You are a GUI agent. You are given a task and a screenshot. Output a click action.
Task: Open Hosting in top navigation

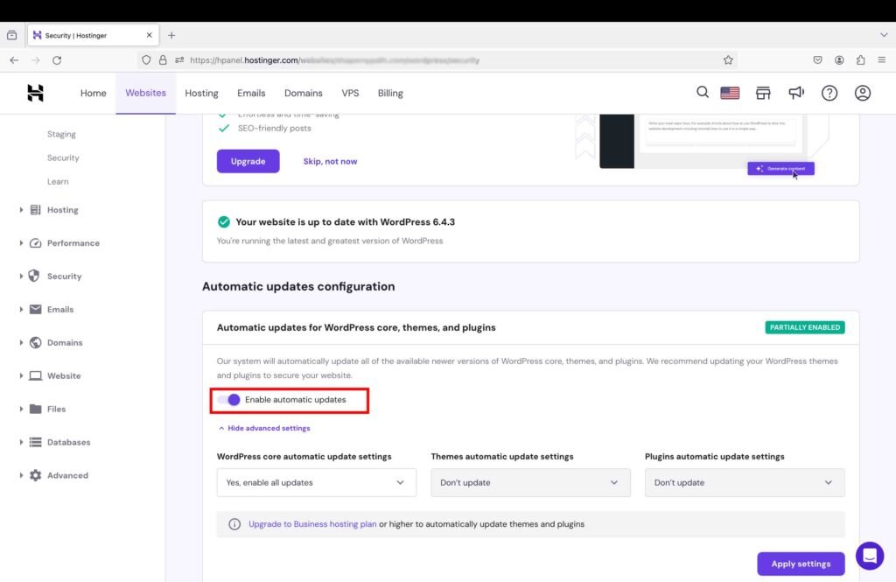click(201, 93)
